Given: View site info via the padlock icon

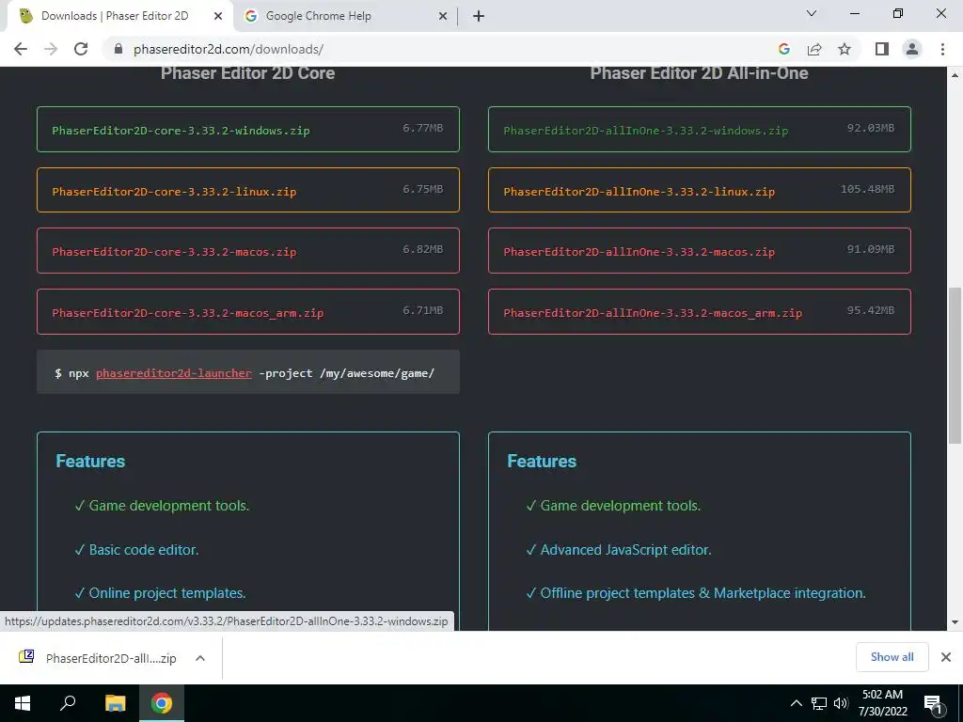Looking at the screenshot, I should click(x=118, y=49).
